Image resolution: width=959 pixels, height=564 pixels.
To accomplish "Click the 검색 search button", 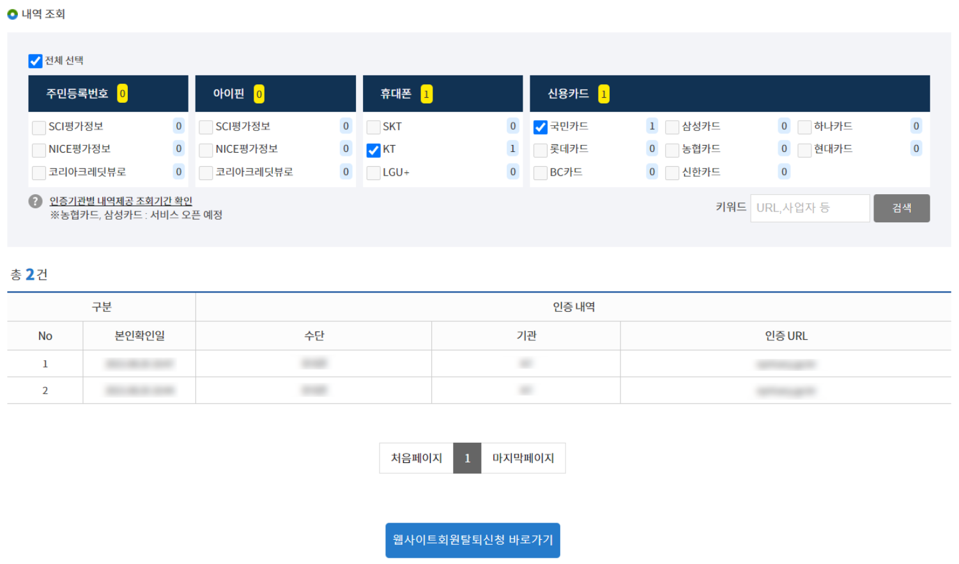I will click(x=901, y=208).
